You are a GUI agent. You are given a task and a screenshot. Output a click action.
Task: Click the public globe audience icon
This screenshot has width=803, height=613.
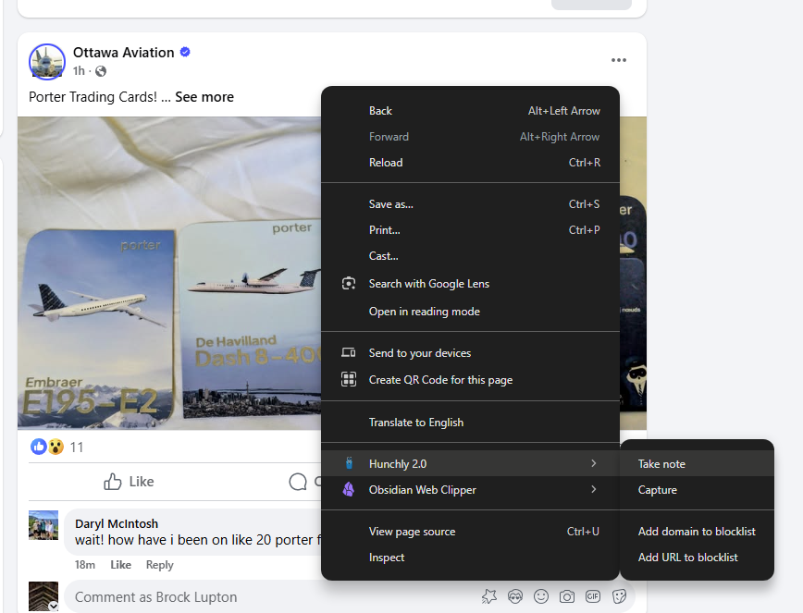click(101, 71)
